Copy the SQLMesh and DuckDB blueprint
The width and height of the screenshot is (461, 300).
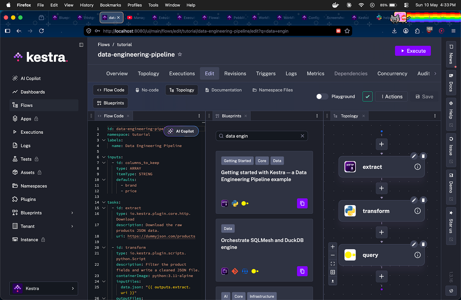coord(302,271)
